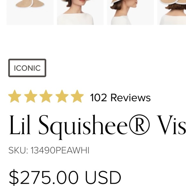Viewport: 186px width, 186px height.
Task: View the front-facing model thumbnail
Action: point(80,12)
